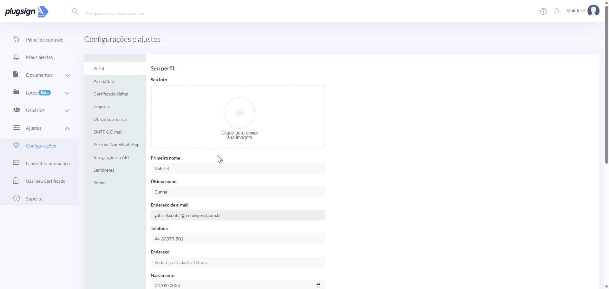This screenshot has height=289, width=609.
Task: Collapse the Ajustes submenu chevron
Action: 67,128
